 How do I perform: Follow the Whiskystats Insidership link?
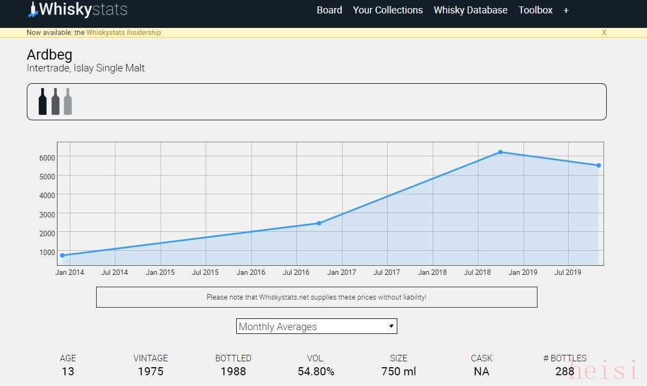click(x=123, y=32)
